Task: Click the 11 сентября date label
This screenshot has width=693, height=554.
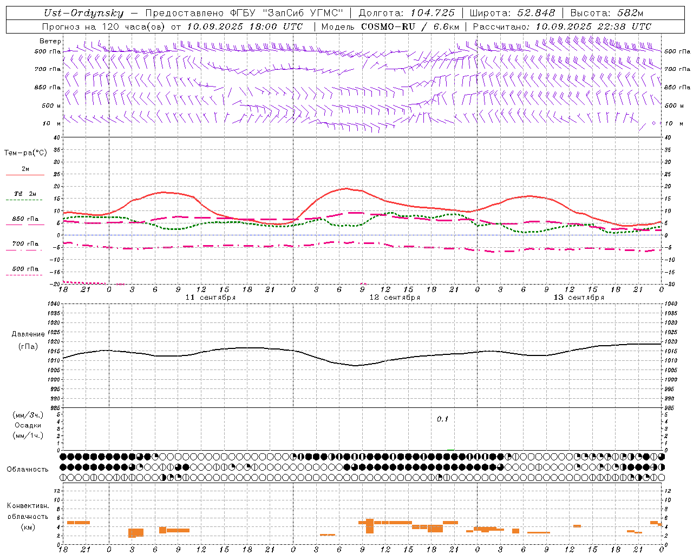Action: (x=211, y=298)
